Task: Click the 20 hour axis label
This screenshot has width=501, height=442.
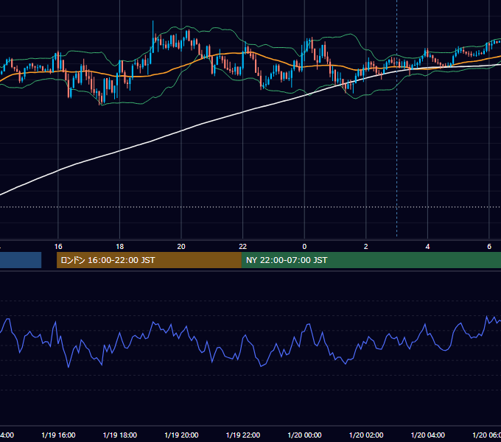Action: 181,247
